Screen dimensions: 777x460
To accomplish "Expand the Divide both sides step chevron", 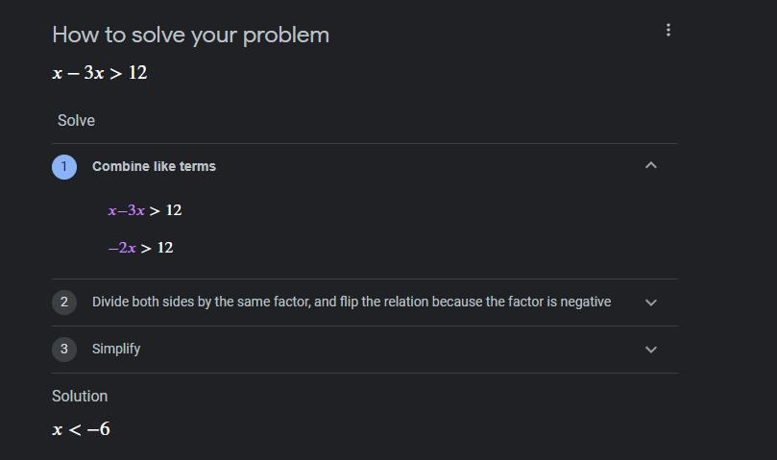I will pyautogui.click(x=651, y=303).
